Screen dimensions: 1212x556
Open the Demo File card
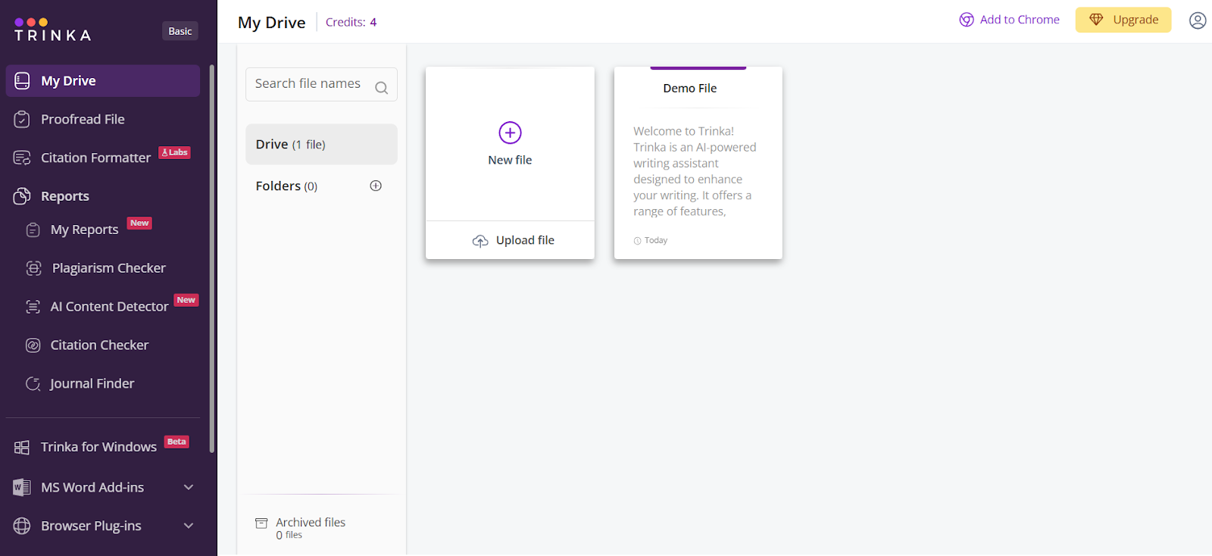(x=698, y=163)
